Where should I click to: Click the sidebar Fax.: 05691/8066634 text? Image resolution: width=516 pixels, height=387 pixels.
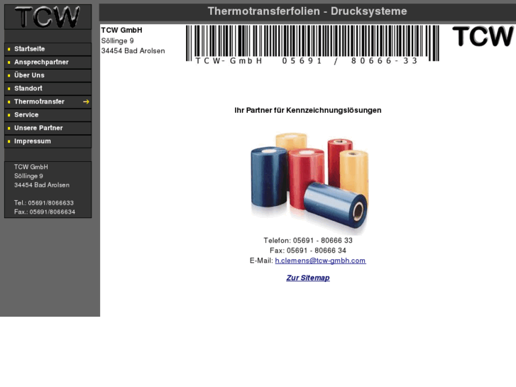pos(45,212)
